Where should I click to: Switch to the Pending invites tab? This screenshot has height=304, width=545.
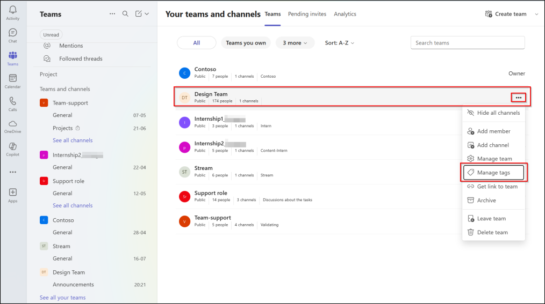tap(307, 14)
